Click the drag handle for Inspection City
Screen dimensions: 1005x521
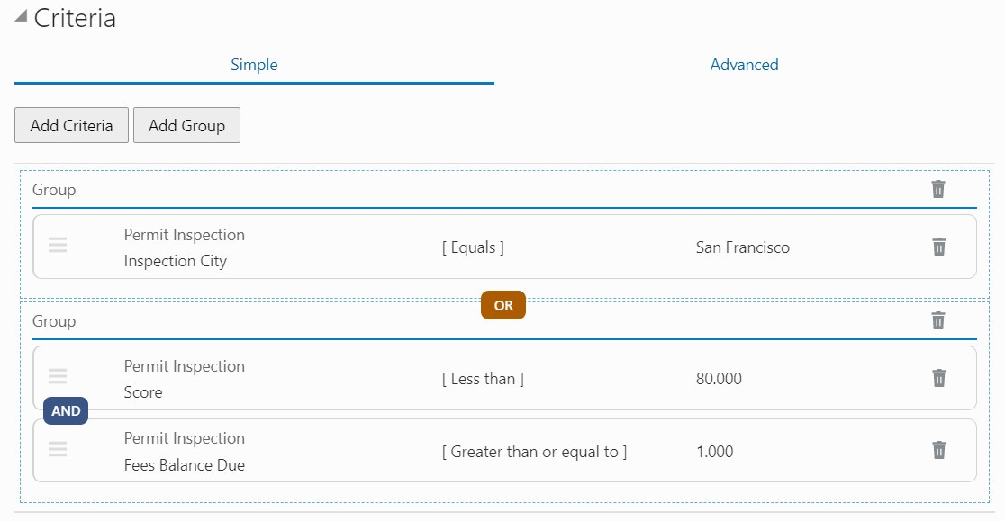pos(58,245)
